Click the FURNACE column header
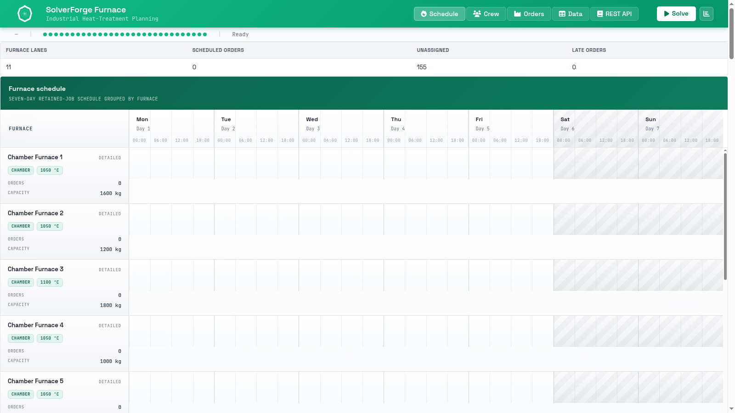735x413 pixels. click(21, 128)
